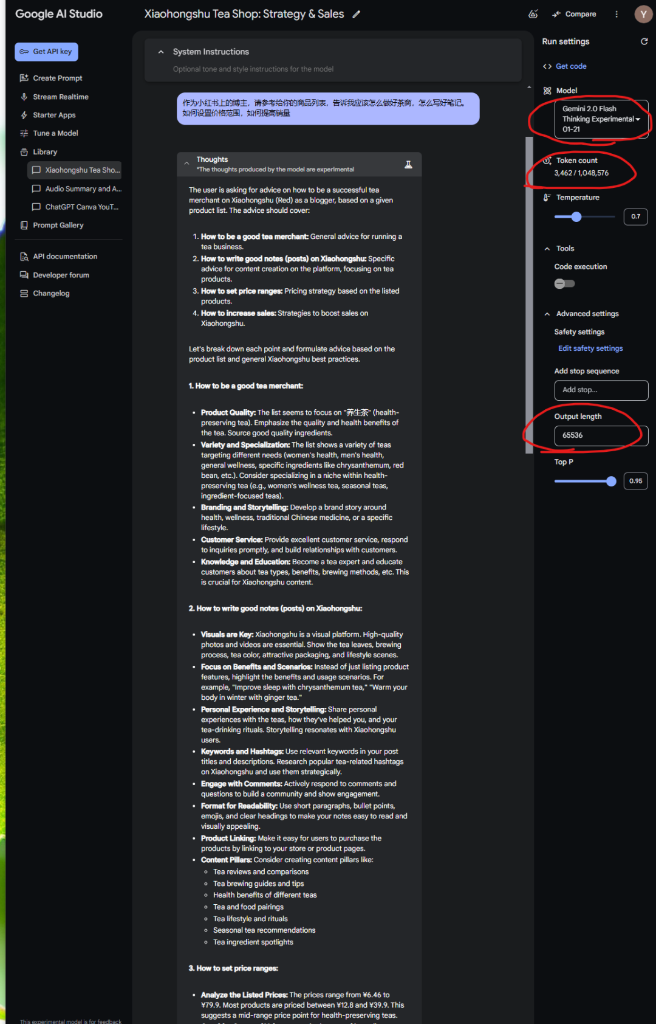Viewport: 656px width, 1024px height.
Task: Click the Get API key button
Action: click(x=46, y=52)
